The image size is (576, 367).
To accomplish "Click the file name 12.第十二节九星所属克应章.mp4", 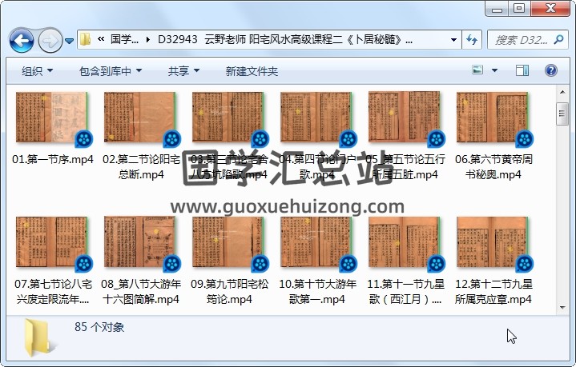I will tap(493, 292).
